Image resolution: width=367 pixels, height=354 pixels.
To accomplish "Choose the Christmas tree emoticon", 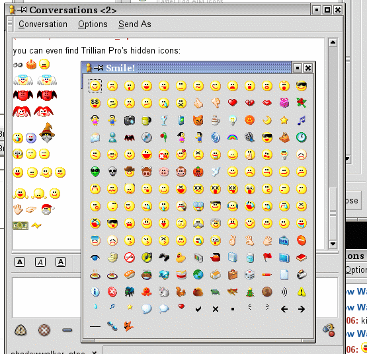I will [x=250, y=292].
